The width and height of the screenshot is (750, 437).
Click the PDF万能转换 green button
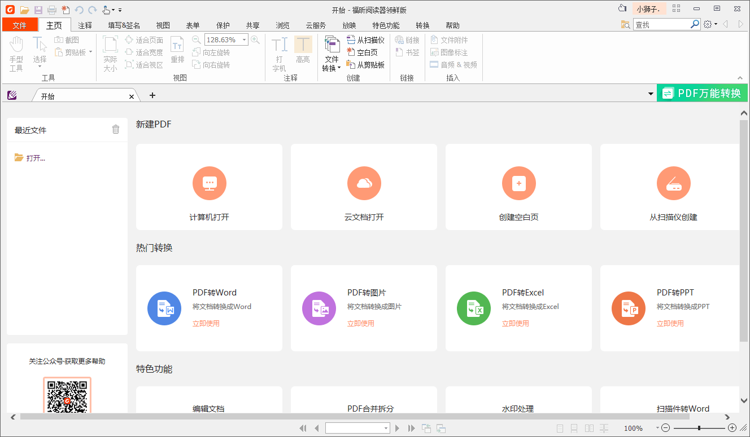point(702,93)
